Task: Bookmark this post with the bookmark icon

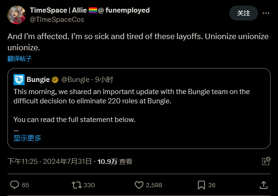Action: 201,185
